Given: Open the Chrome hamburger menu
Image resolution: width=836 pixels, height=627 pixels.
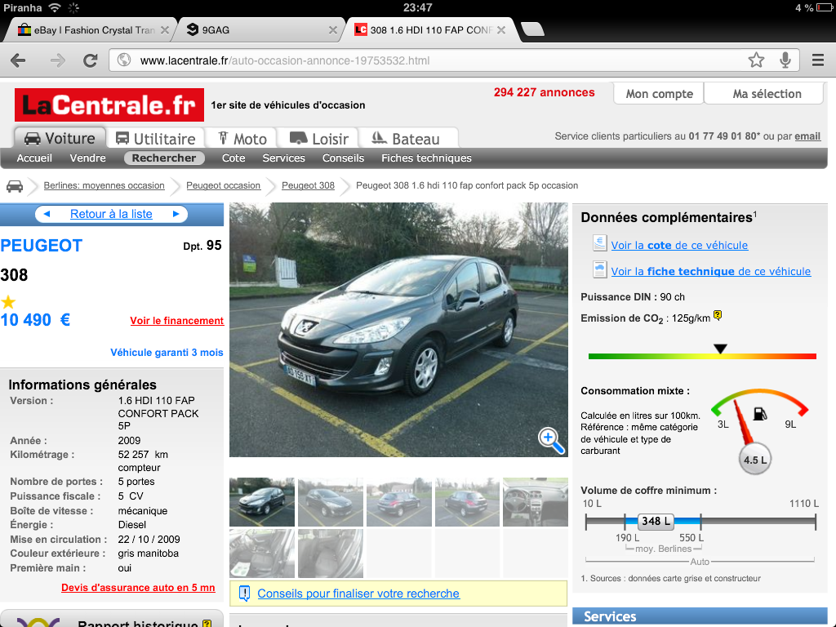Looking at the screenshot, I should coord(817,60).
